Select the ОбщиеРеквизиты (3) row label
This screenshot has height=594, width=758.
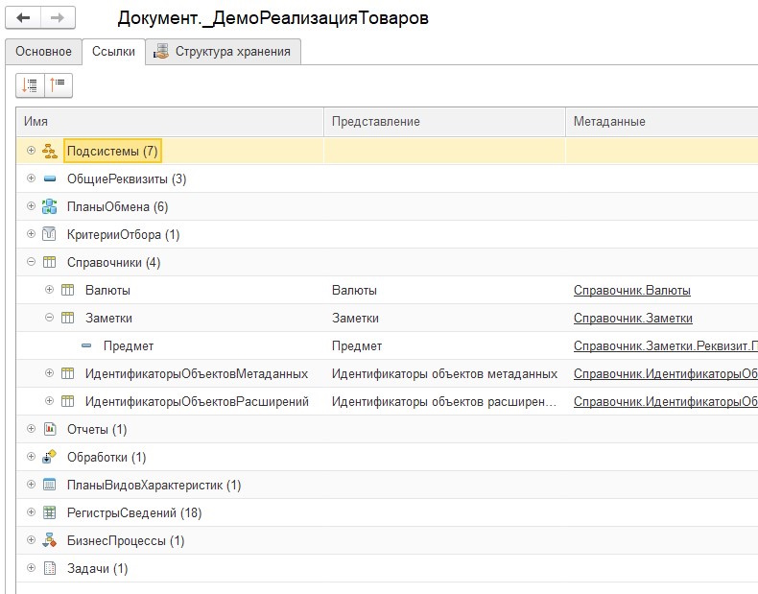click(127, 179)
